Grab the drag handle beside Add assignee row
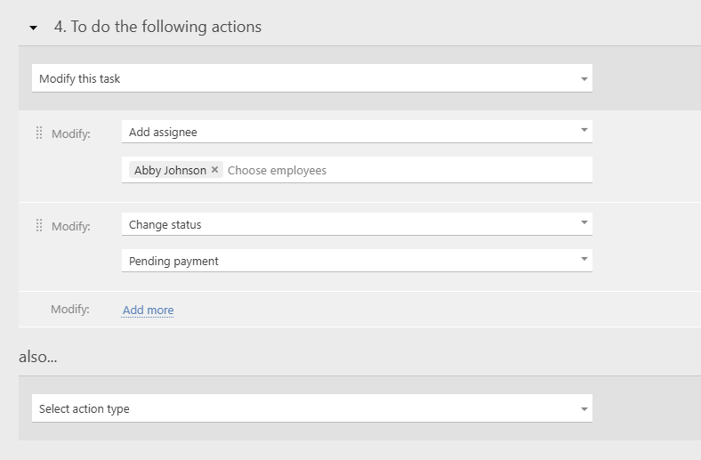The height and width of the screenshot is (460, 701). click(39, 133)
